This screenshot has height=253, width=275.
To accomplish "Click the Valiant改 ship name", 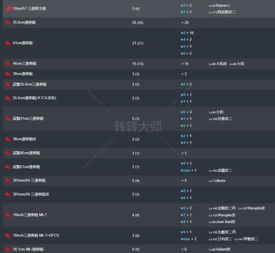I will [223, 249].
